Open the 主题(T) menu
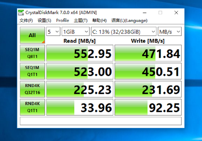This screenshot has height=141, width=202. tap(80, 20)
